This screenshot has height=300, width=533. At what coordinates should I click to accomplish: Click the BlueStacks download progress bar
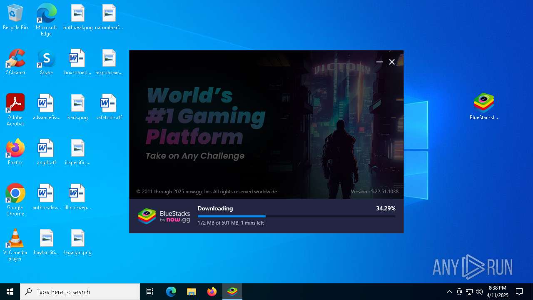(x=296, y=216)
